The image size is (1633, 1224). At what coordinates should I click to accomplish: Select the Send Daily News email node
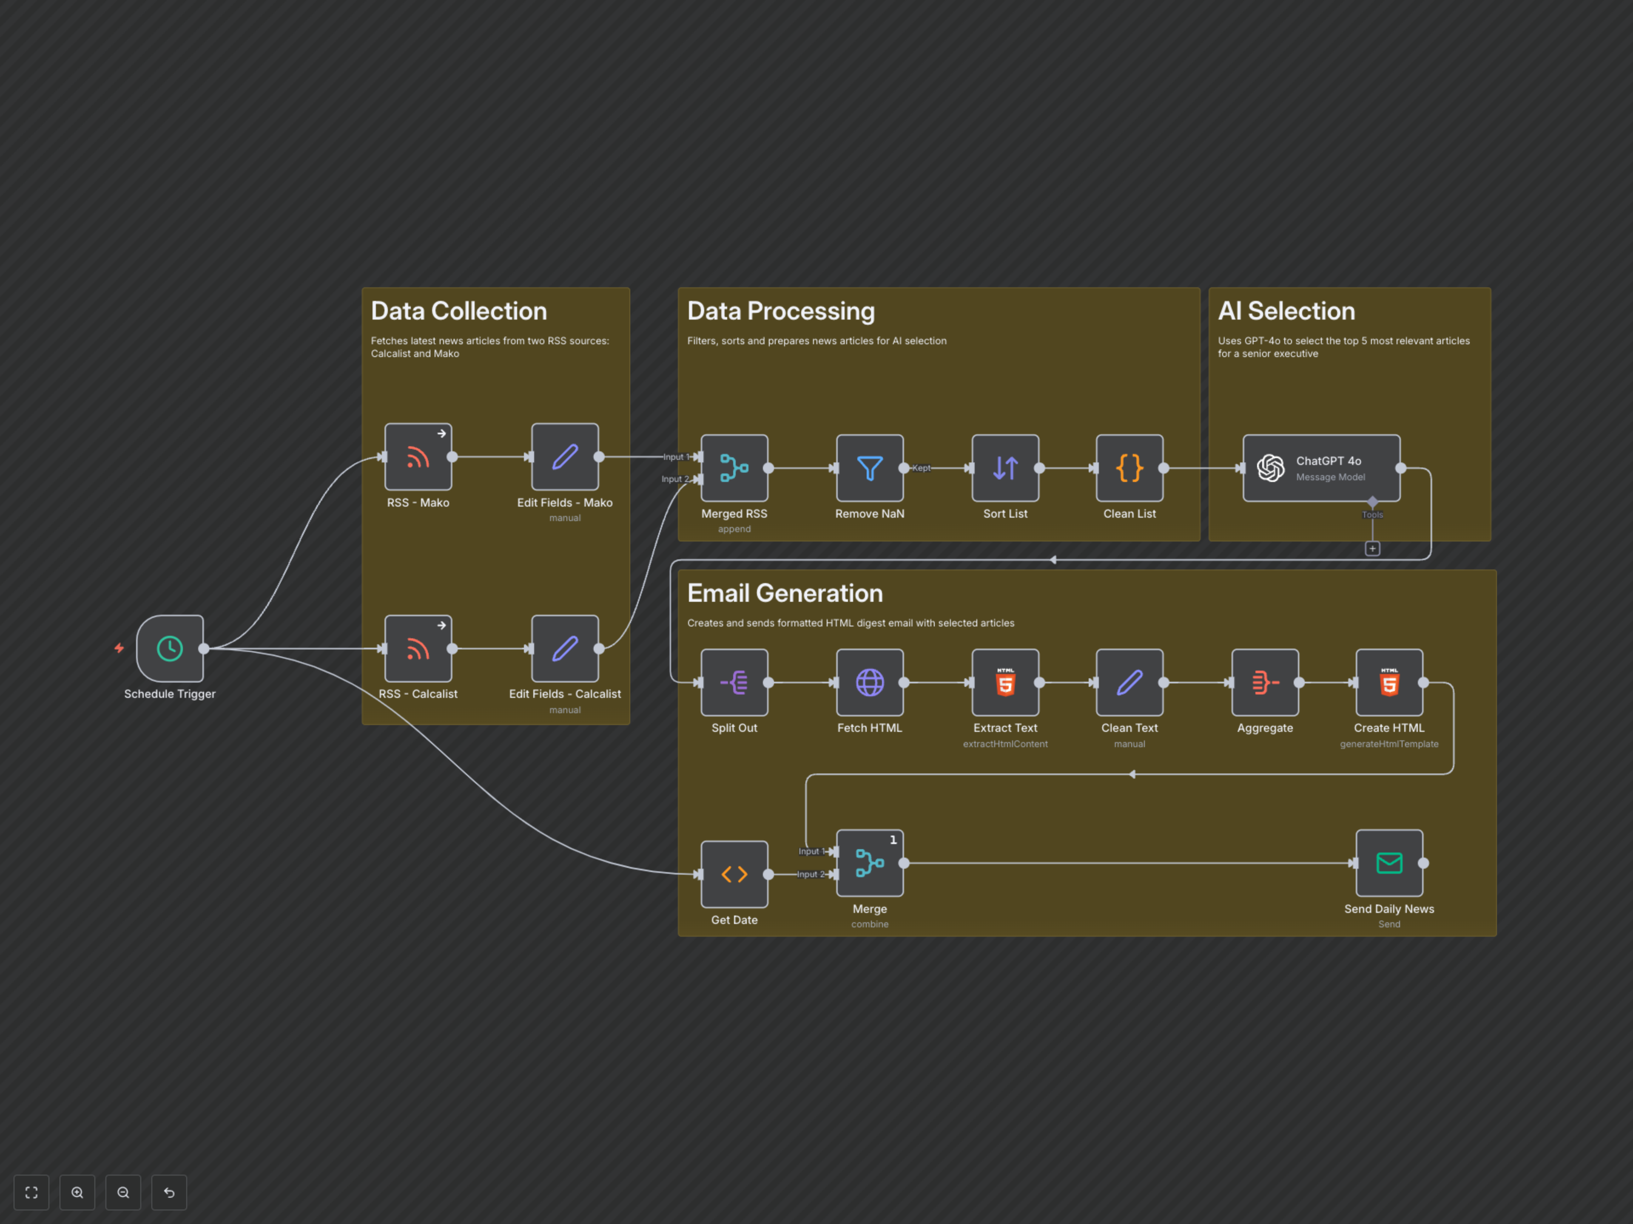[1388, 862]
